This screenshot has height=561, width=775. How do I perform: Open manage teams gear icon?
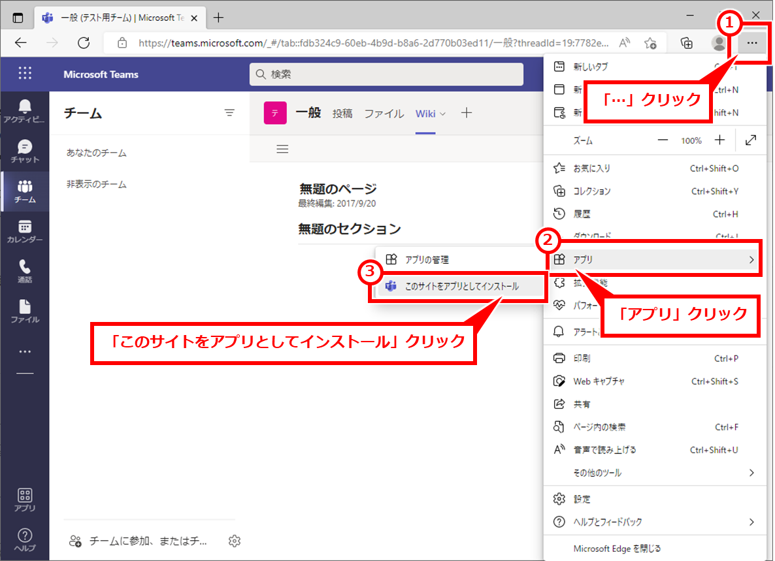coord(235,541)
